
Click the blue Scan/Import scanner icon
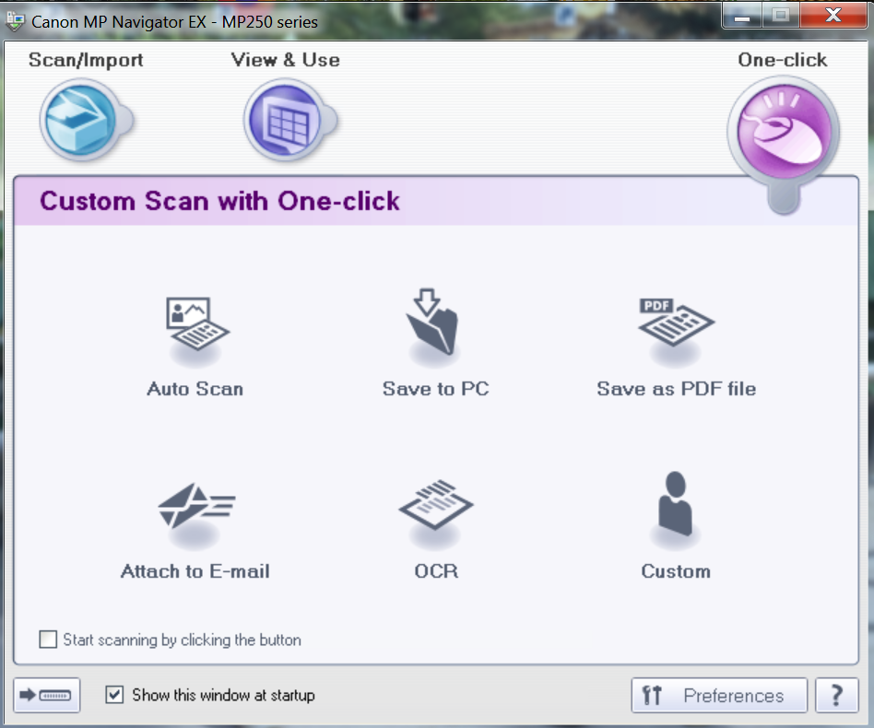81,119
